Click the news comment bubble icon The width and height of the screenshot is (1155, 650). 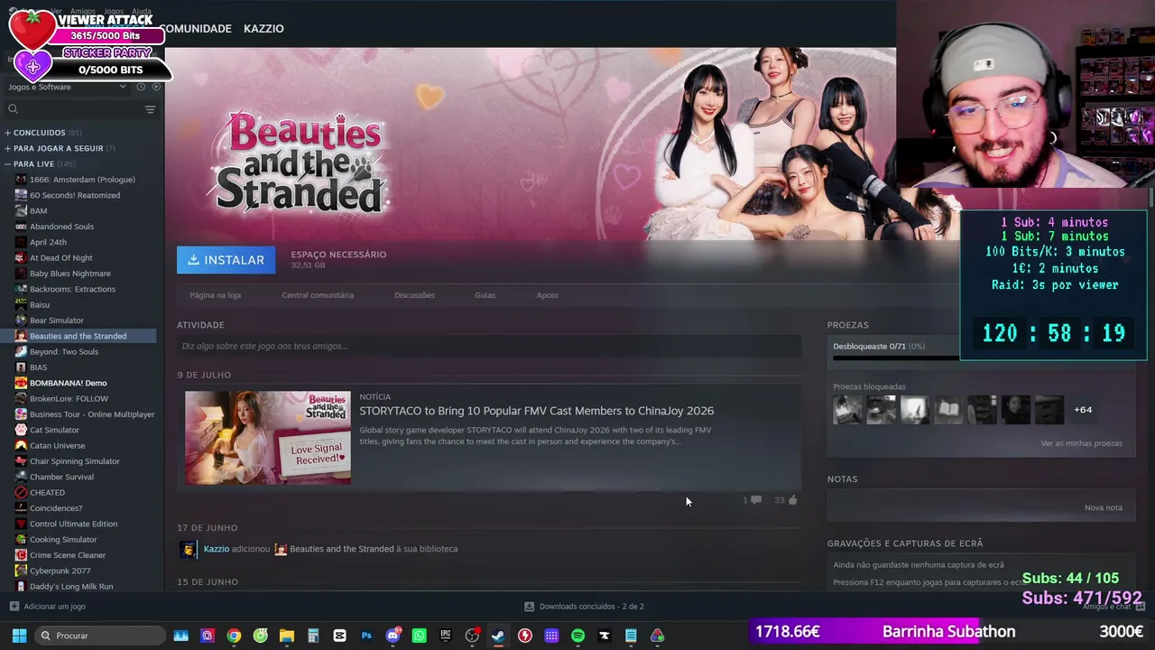point(755,500)
